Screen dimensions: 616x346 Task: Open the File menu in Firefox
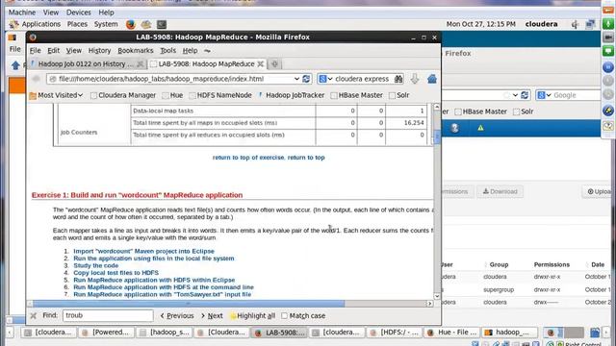[35, 51]
